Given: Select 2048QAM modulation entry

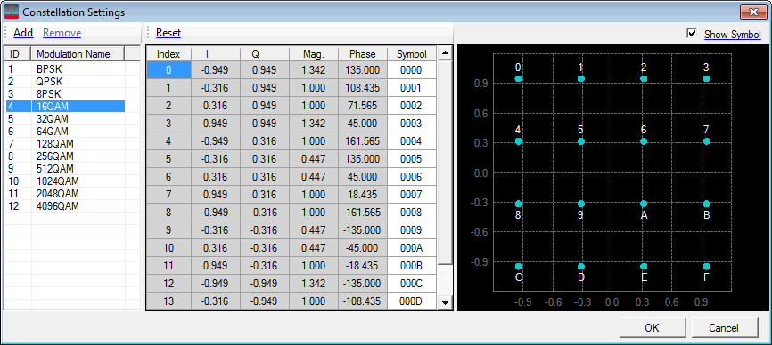Looking at the screenshot, I should (x=64, y=193).
